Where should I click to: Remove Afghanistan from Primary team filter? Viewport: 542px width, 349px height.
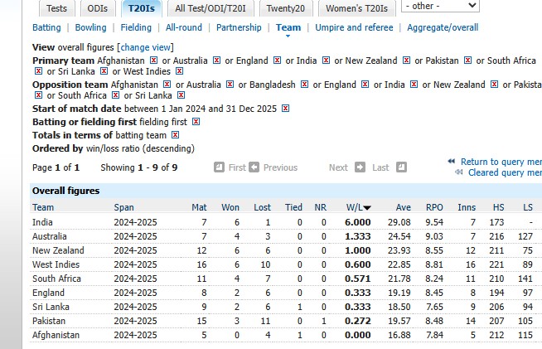point(153,61)
